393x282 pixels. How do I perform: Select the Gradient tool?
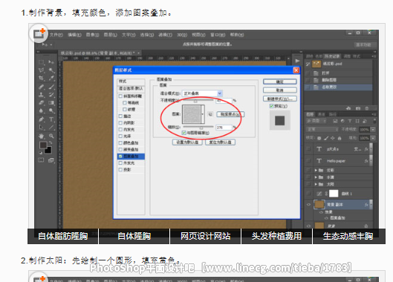tap(51, 103)
